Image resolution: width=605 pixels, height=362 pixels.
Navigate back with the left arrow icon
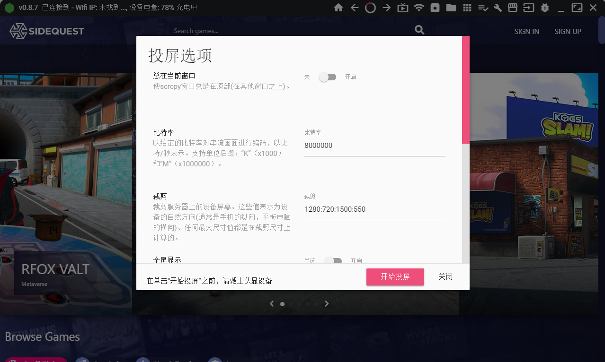355,8
